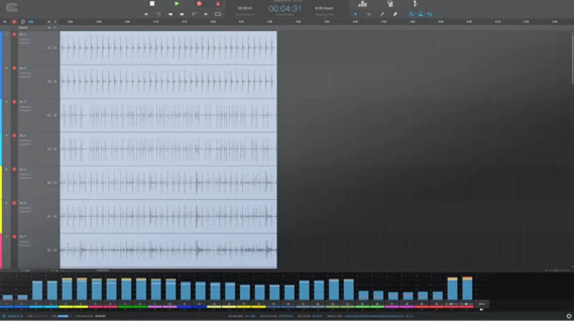The image size is (574, 321).
Task: Select the Eraser tool icon
Action: [395, 14]
